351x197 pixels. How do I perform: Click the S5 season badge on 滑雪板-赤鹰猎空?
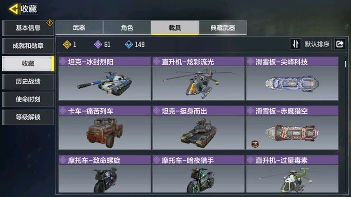pyautogui.click(x=255, y=144)
